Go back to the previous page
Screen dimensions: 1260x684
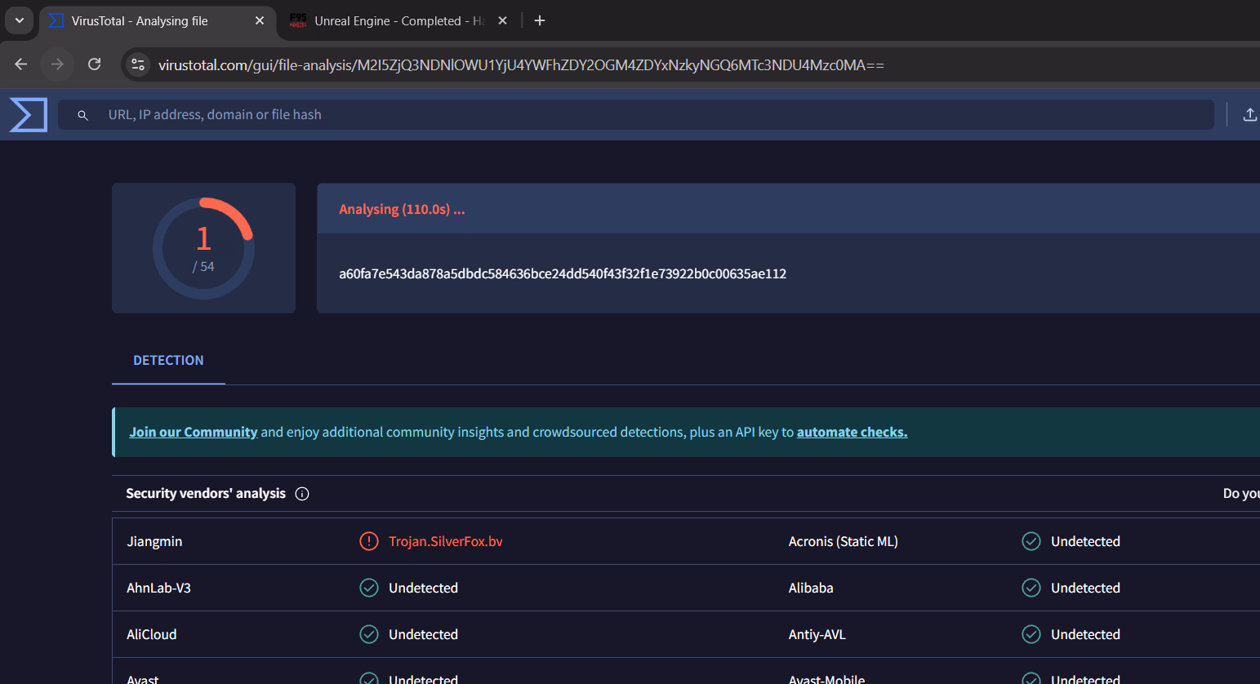(21, 64)
